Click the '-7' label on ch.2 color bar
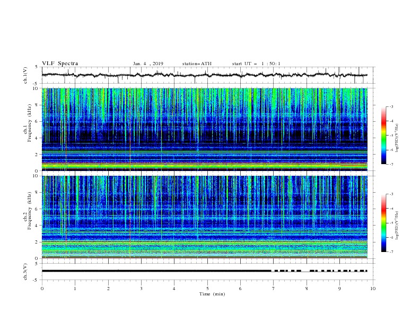Image resolution: width=420 pixels, height=324 pixels. [391, 252]
